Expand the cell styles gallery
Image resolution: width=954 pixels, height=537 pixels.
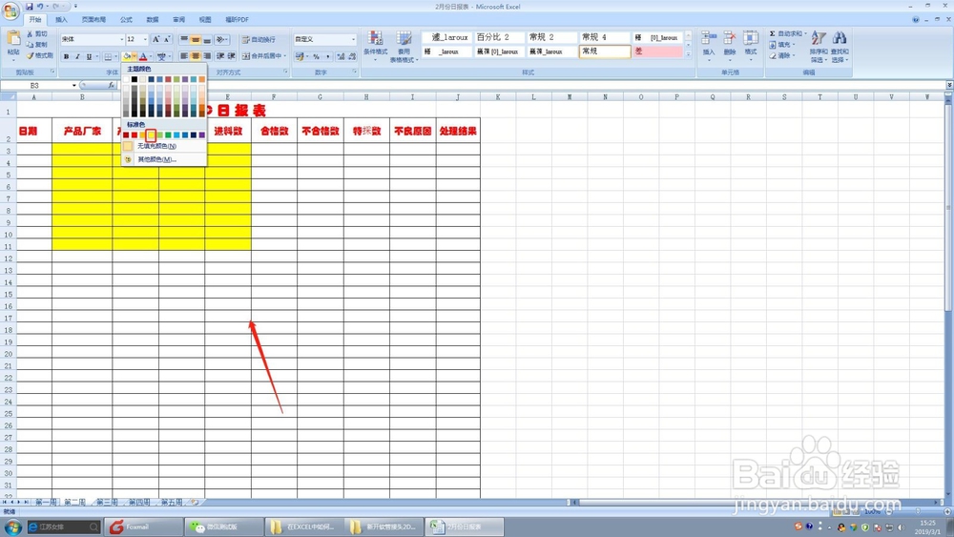(688, 54)
